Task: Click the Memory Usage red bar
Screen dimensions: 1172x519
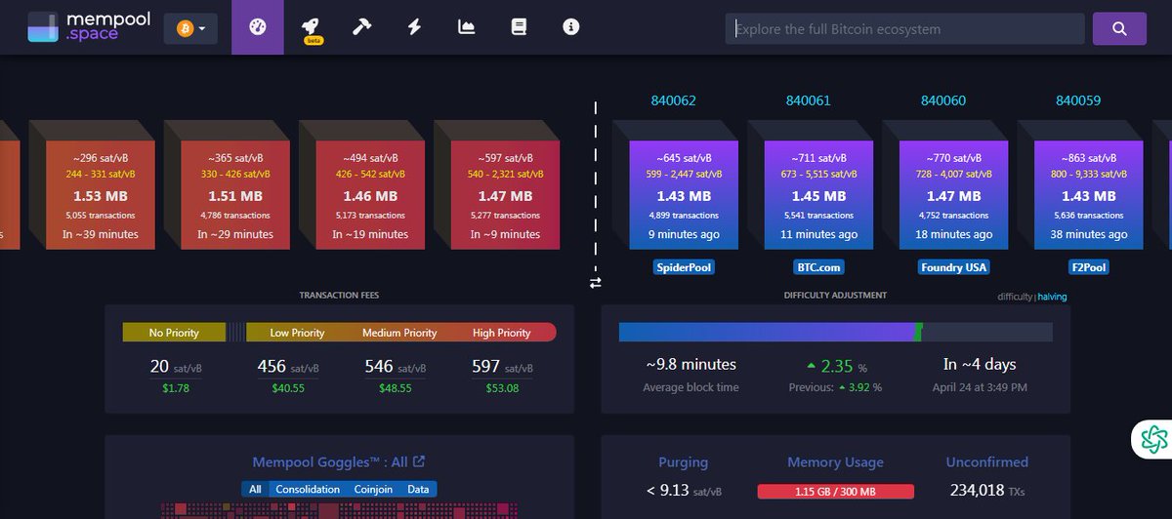Action: coord(836,491)
